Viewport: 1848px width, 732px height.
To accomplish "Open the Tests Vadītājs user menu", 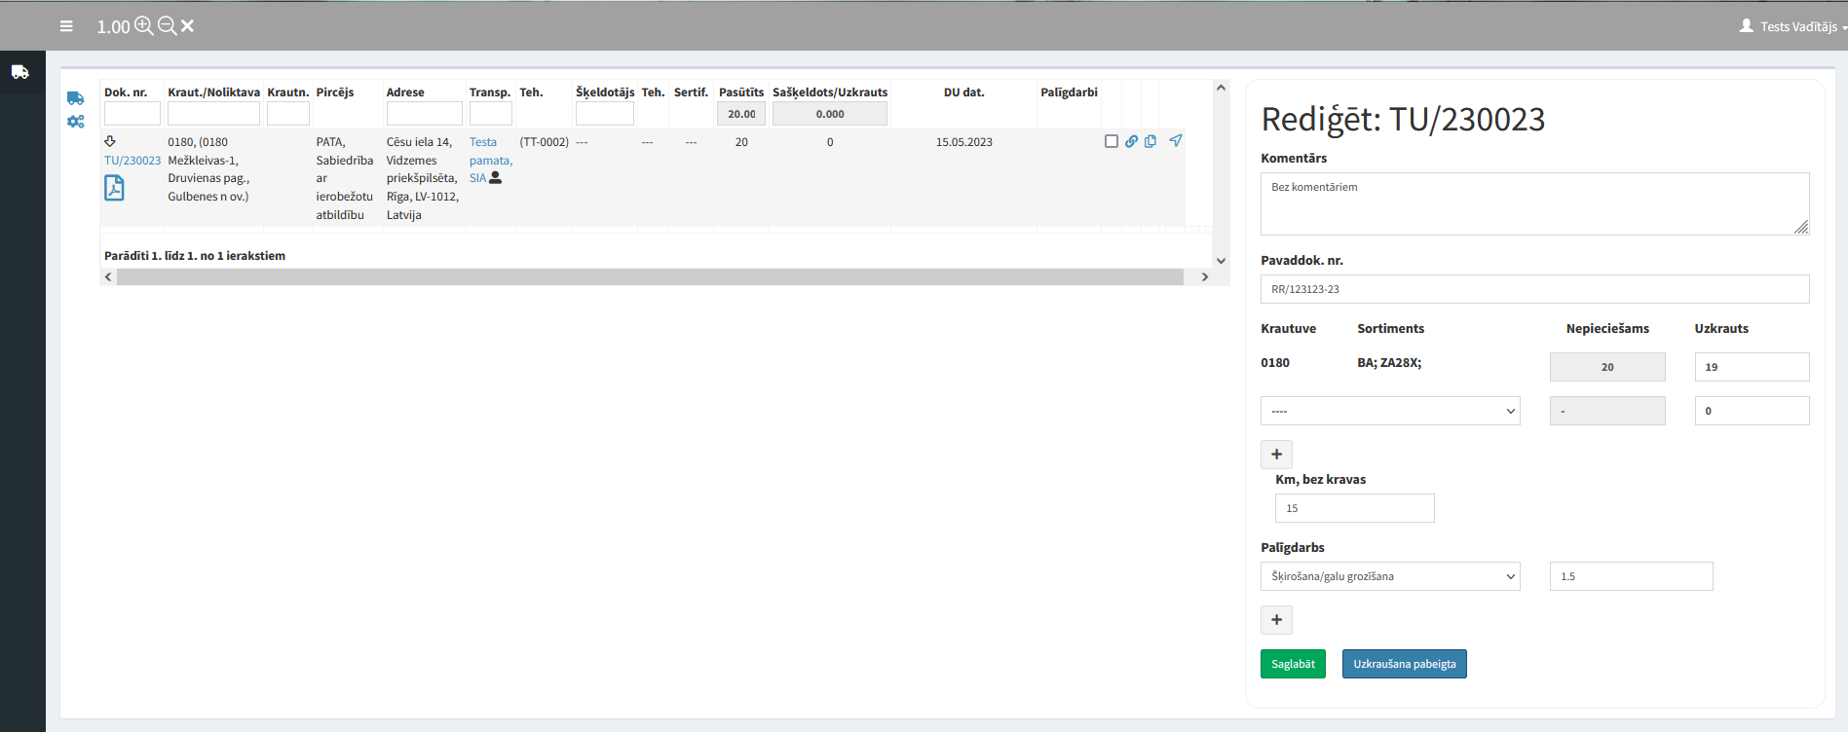I will 1792,26.
